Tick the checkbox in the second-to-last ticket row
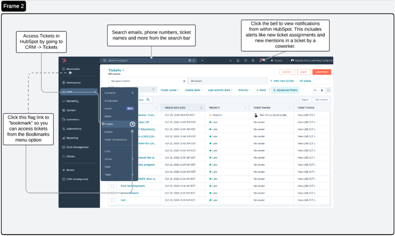395x236 pixels. tap(112, 193)
